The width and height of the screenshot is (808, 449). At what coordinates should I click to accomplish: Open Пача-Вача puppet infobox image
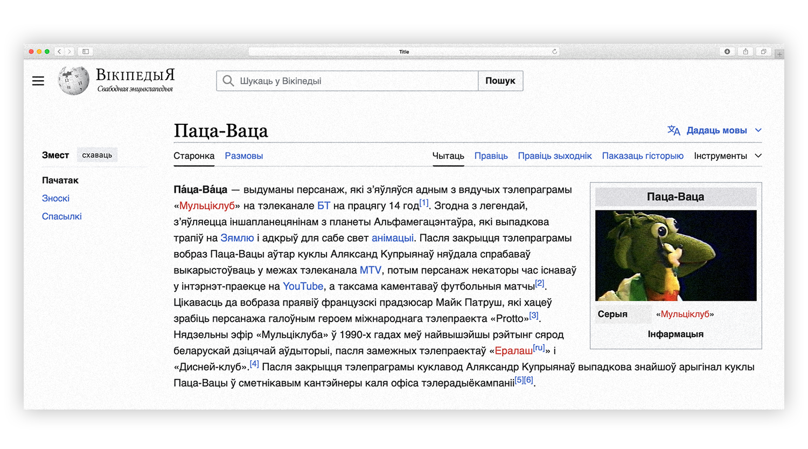[675, 255]
